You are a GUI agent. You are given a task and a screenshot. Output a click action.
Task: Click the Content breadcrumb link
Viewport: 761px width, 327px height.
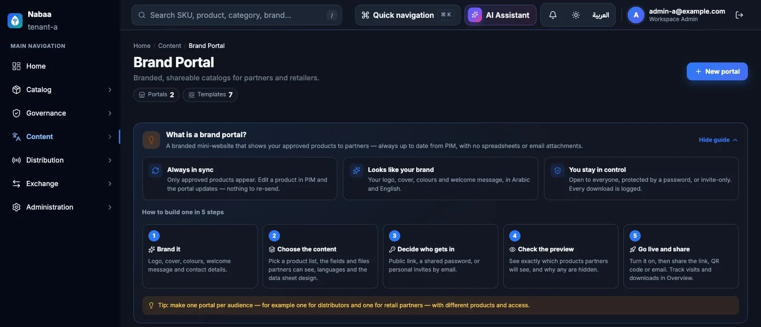pos(170,46)
